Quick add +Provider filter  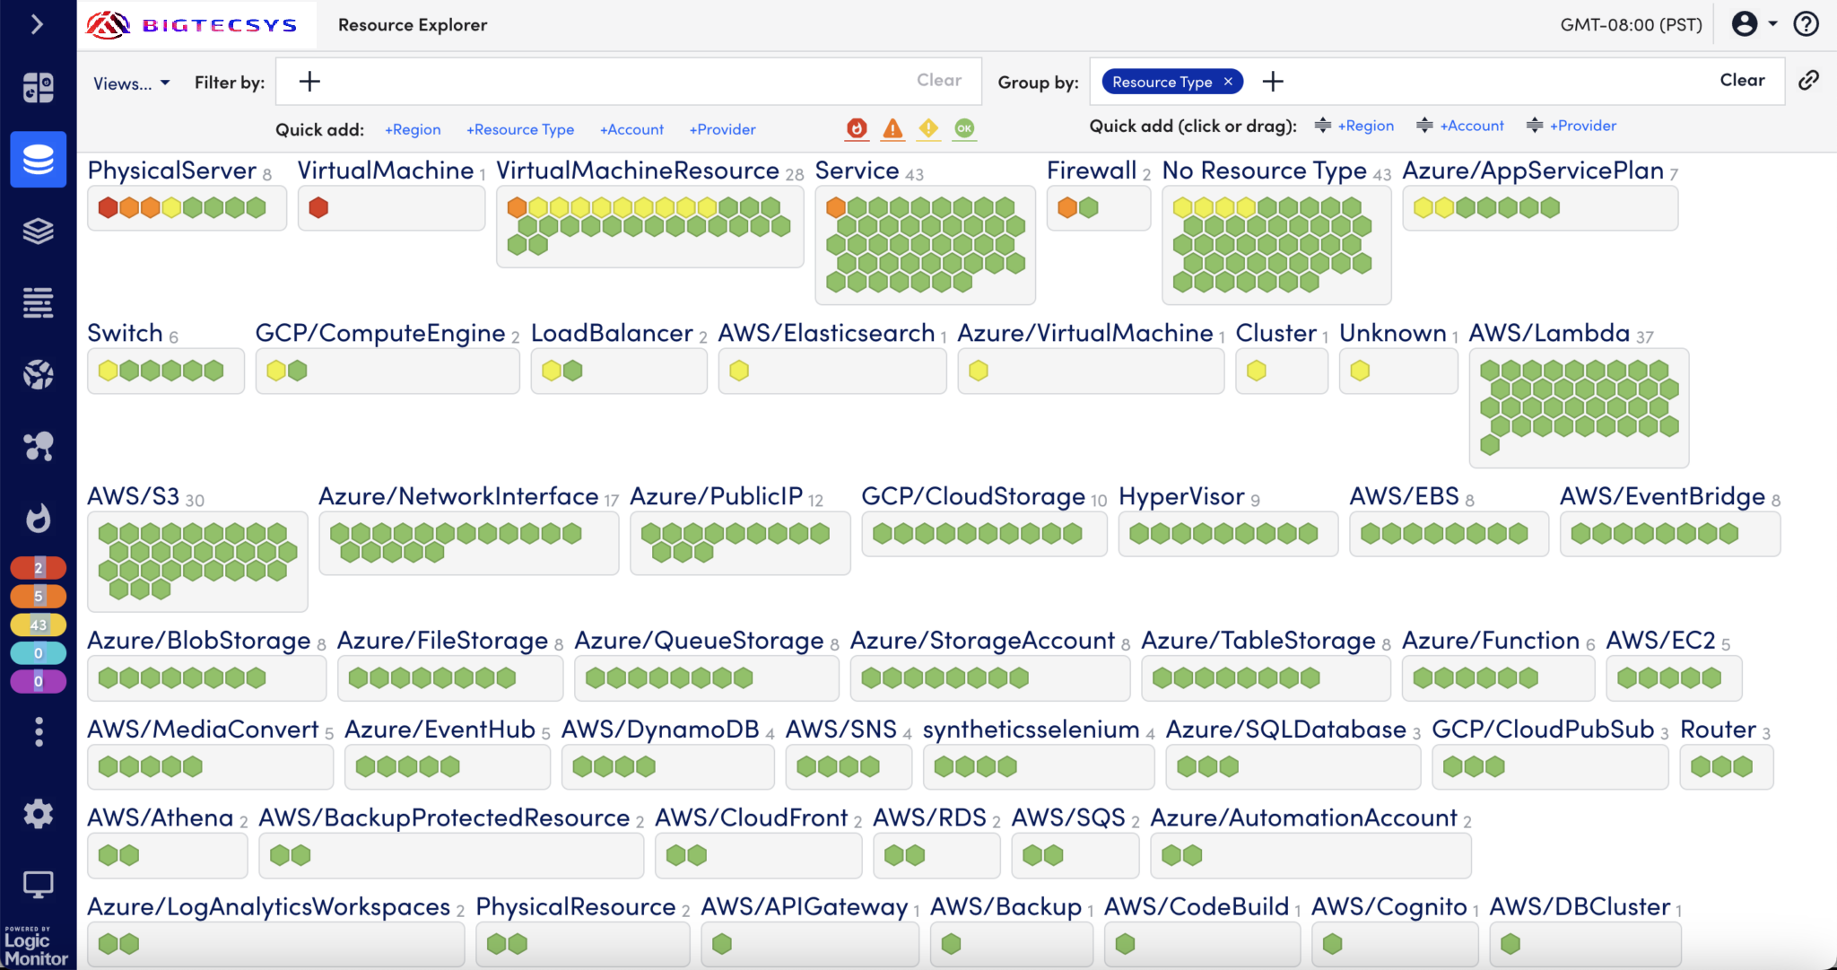[x=722, y=129]
